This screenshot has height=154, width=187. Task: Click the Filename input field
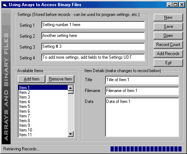click(x=142, y=91)
